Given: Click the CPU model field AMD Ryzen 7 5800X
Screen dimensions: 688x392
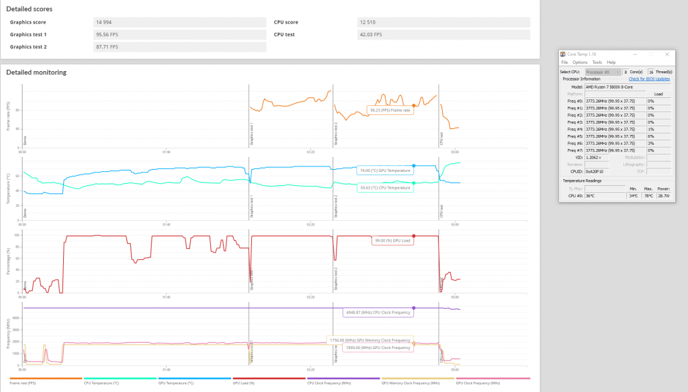Looking at the screenshot, I should [628, 87].
